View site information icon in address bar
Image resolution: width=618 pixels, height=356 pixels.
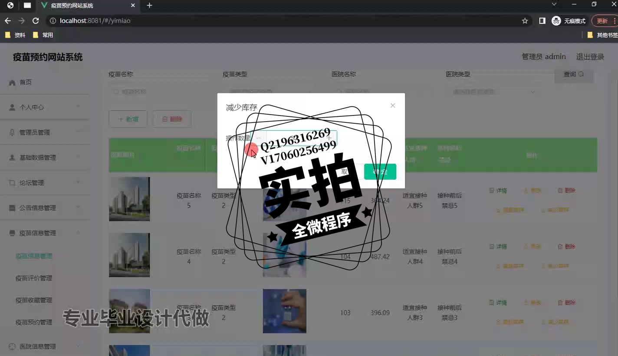[x=53, y=21]
